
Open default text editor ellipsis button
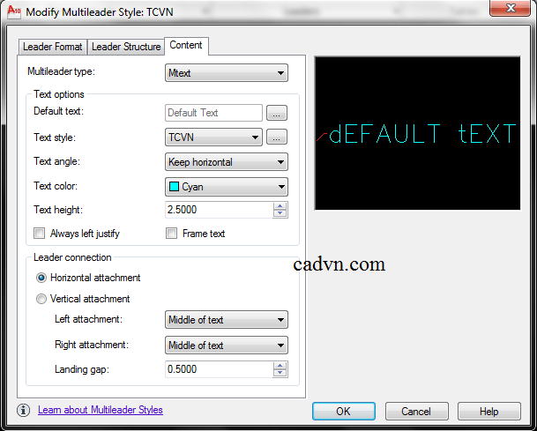coord(277,113)
